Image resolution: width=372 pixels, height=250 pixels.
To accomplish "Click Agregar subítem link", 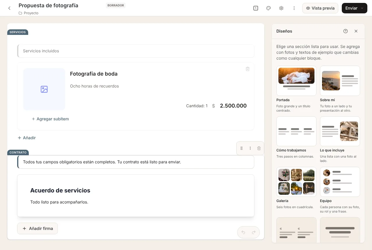I will (50, 119).
